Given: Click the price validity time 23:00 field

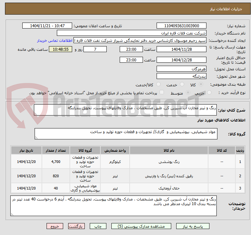Looking at the screenshot, I should pyautogui.click(x=131, y=60).
